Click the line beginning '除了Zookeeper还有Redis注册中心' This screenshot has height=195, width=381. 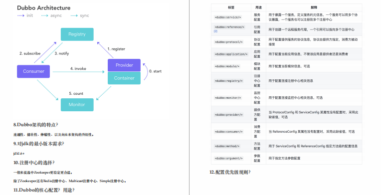click(70, 181)
